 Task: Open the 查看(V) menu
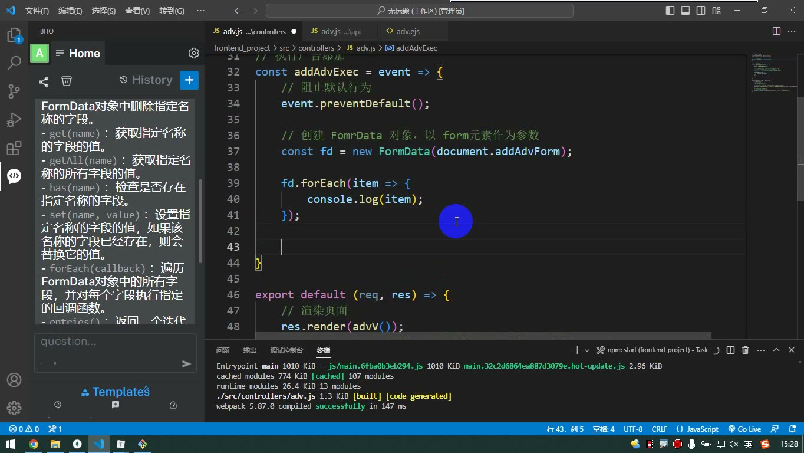tap(137, 11)
